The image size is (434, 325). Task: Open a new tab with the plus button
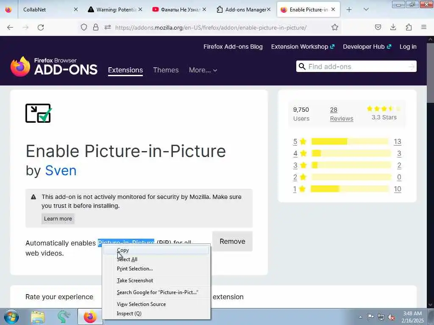349,10
